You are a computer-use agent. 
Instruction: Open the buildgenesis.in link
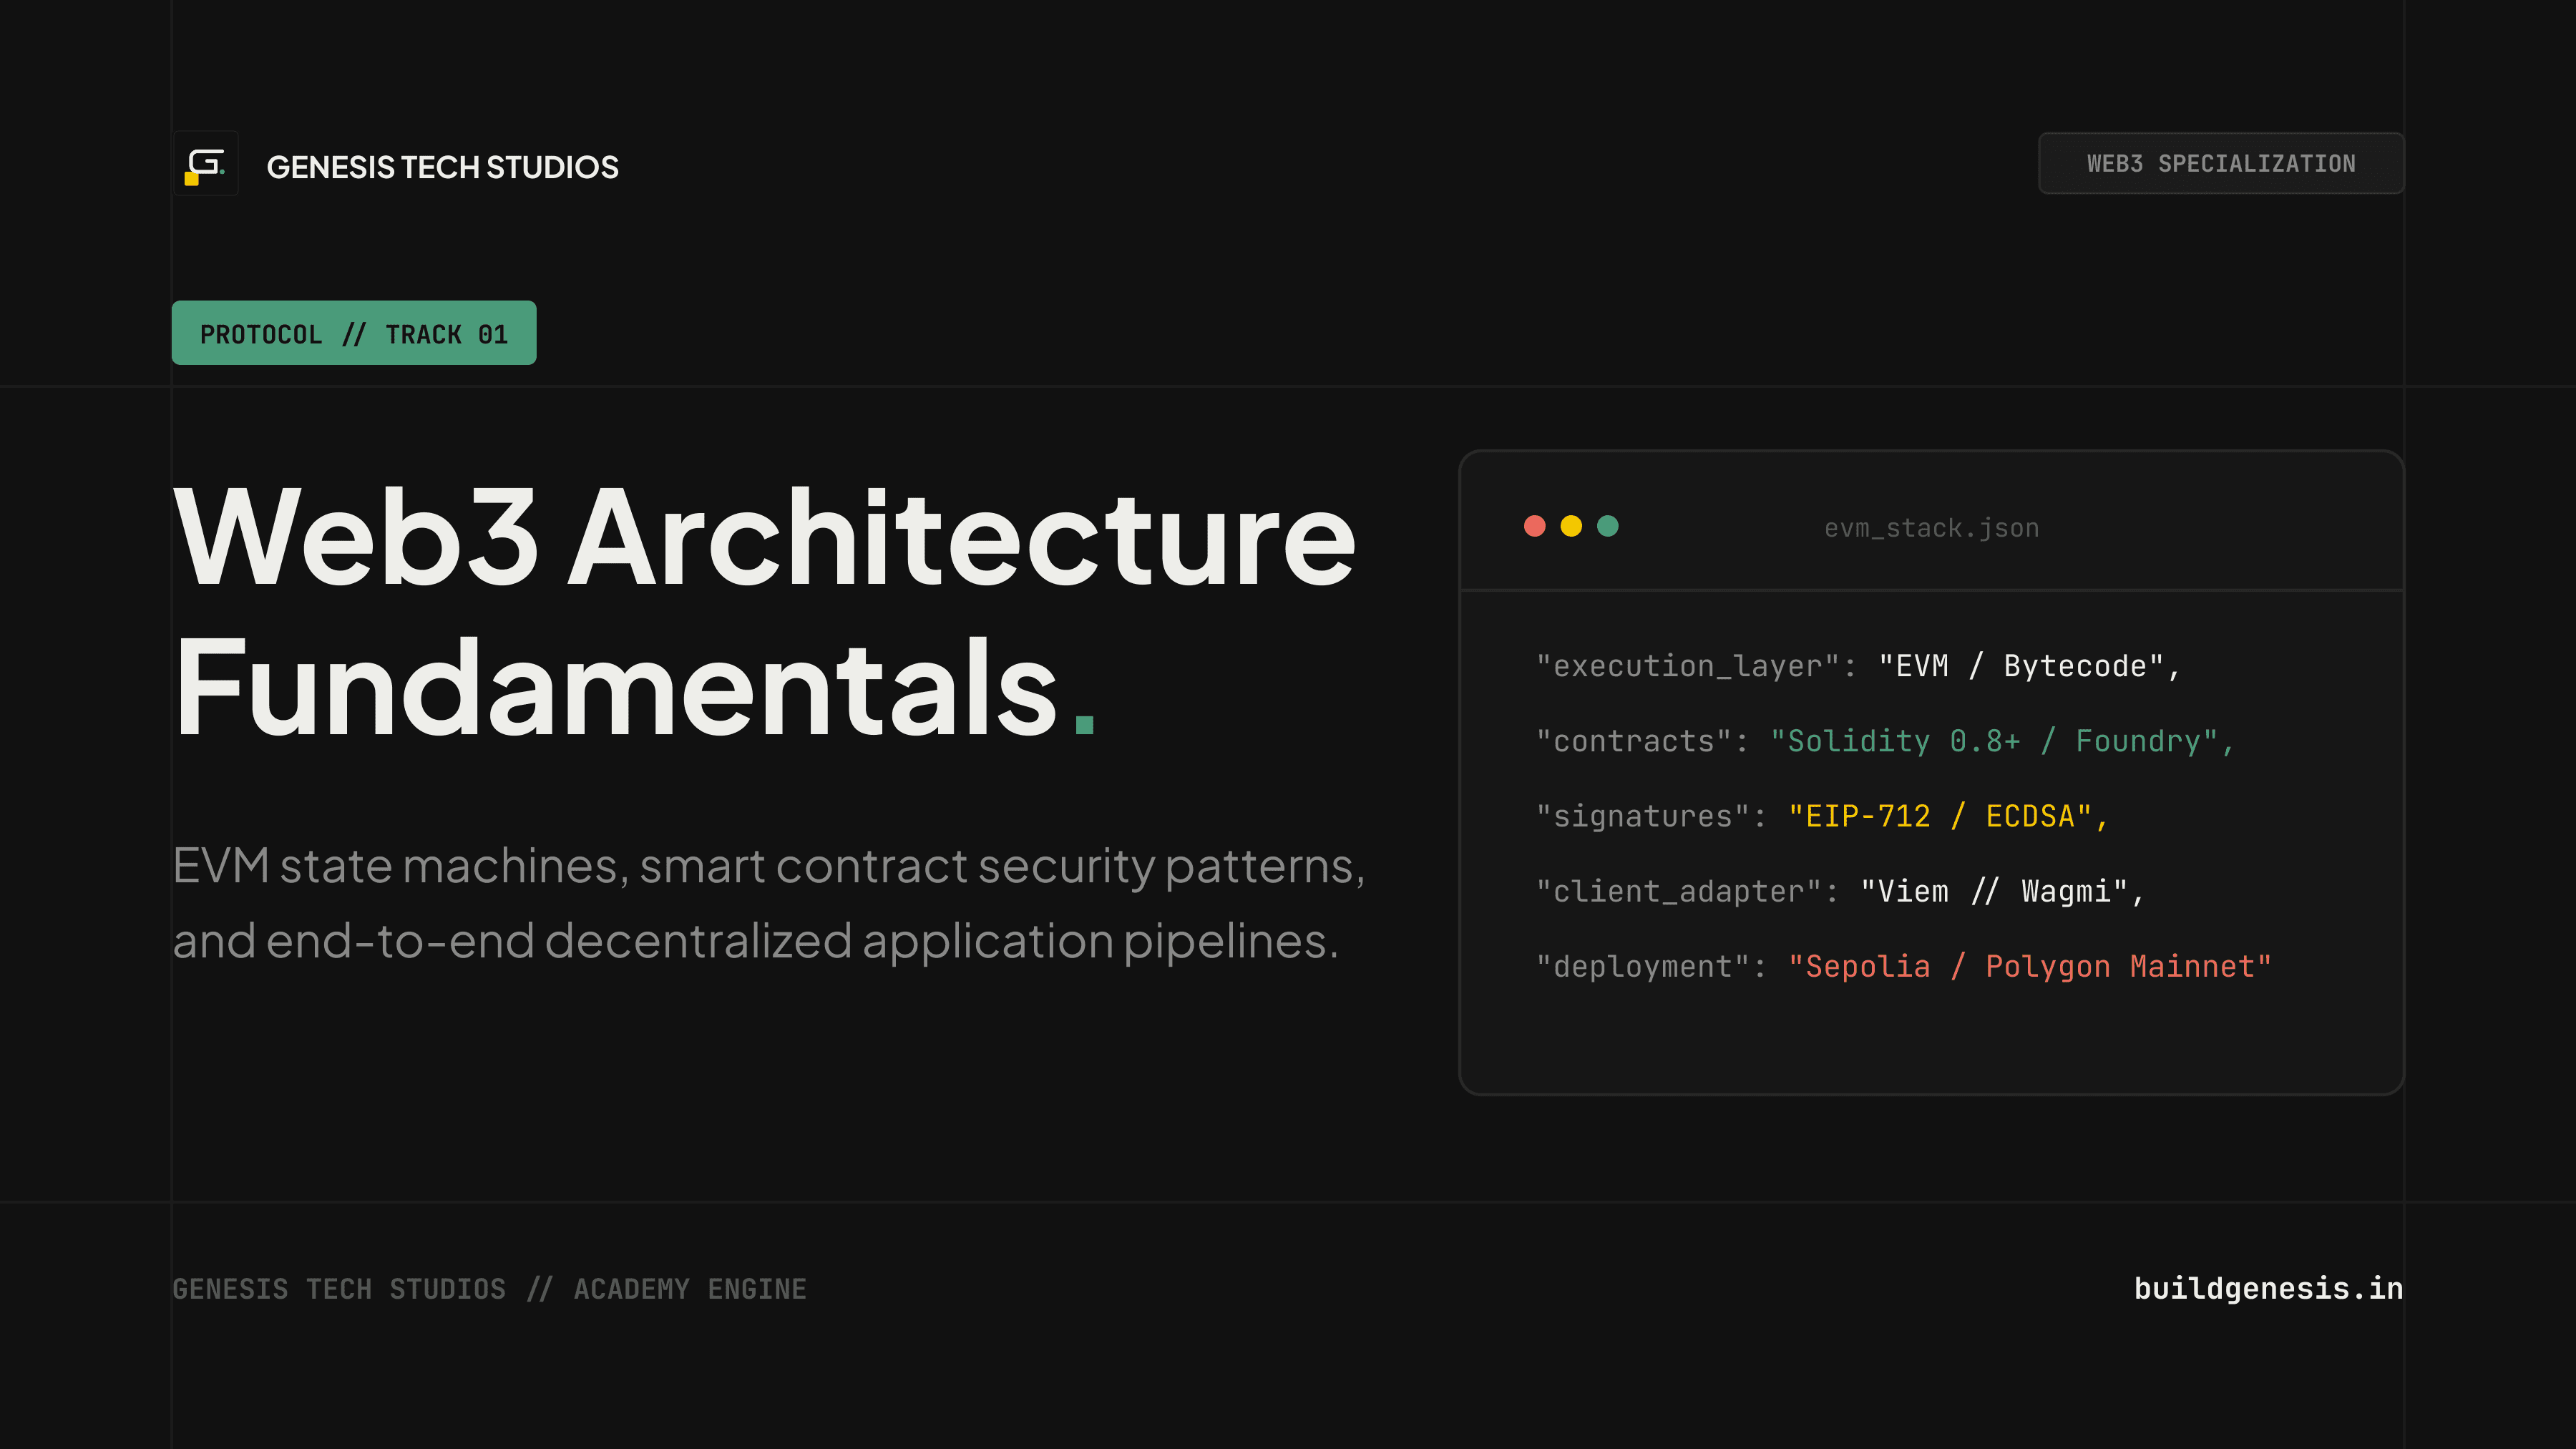point(2268,1288)
